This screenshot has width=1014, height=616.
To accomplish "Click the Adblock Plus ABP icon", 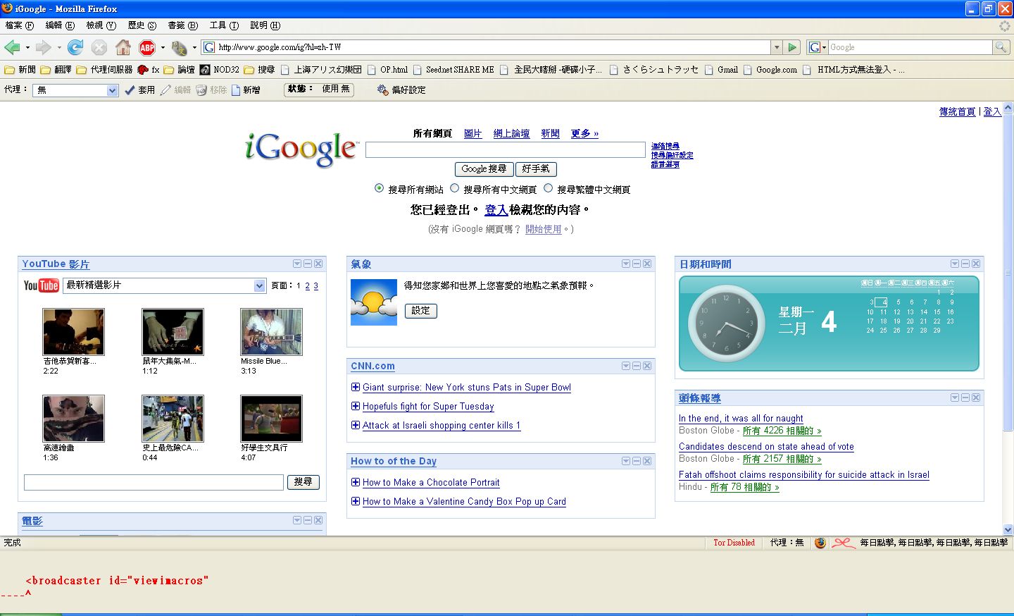I will pyautogui.click(x=147, y=47).
